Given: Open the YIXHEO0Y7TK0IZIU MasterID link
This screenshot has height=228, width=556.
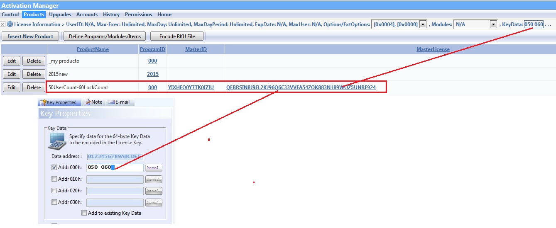Looking at the screenshot, I should coord(191,87).
